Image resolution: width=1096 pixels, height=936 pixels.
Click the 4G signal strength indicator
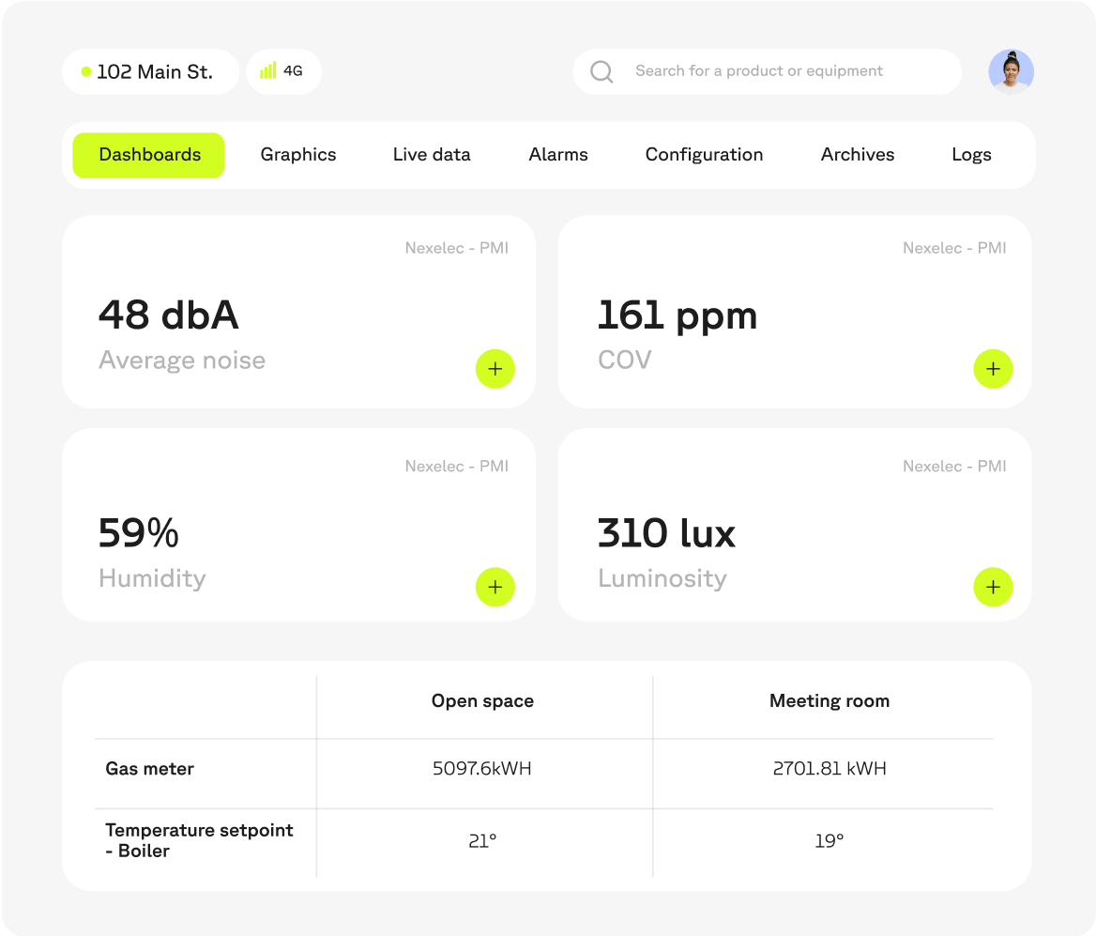[283, 71]
